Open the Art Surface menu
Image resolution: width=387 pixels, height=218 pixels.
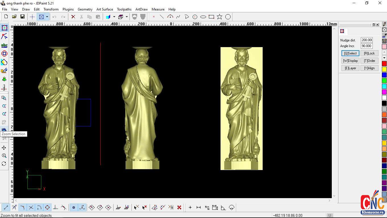coord(104,9)
